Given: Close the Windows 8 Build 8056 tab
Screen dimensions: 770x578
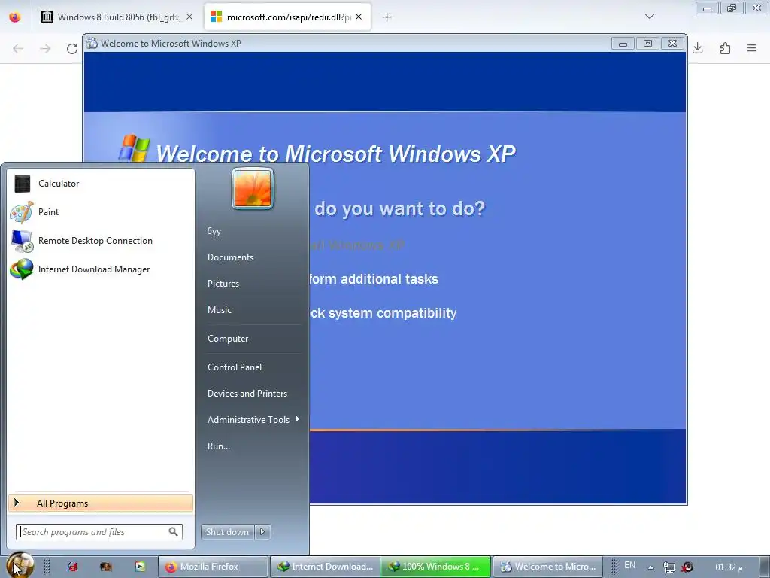Looking at the screenshot, I should tap(189, 17).
